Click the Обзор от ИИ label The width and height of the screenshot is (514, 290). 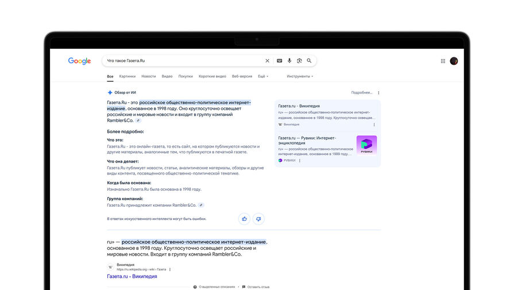point(125,92)
